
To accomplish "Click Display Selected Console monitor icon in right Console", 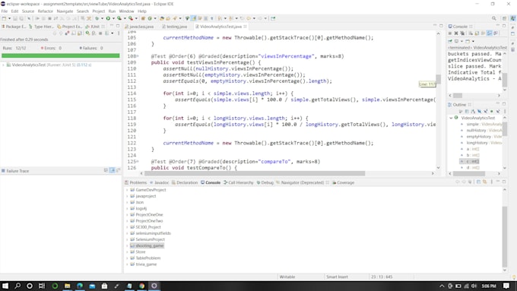I will (456, 41).
